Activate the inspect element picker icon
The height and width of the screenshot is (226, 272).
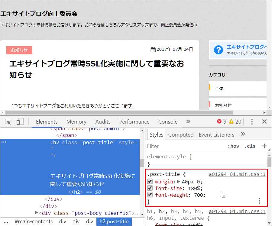pyautogui.click(x=8, y=122)
